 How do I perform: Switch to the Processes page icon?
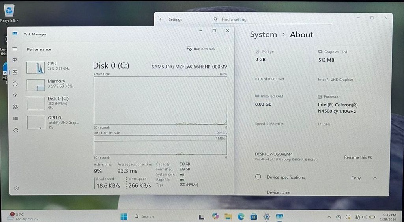[x=15, y=60]
